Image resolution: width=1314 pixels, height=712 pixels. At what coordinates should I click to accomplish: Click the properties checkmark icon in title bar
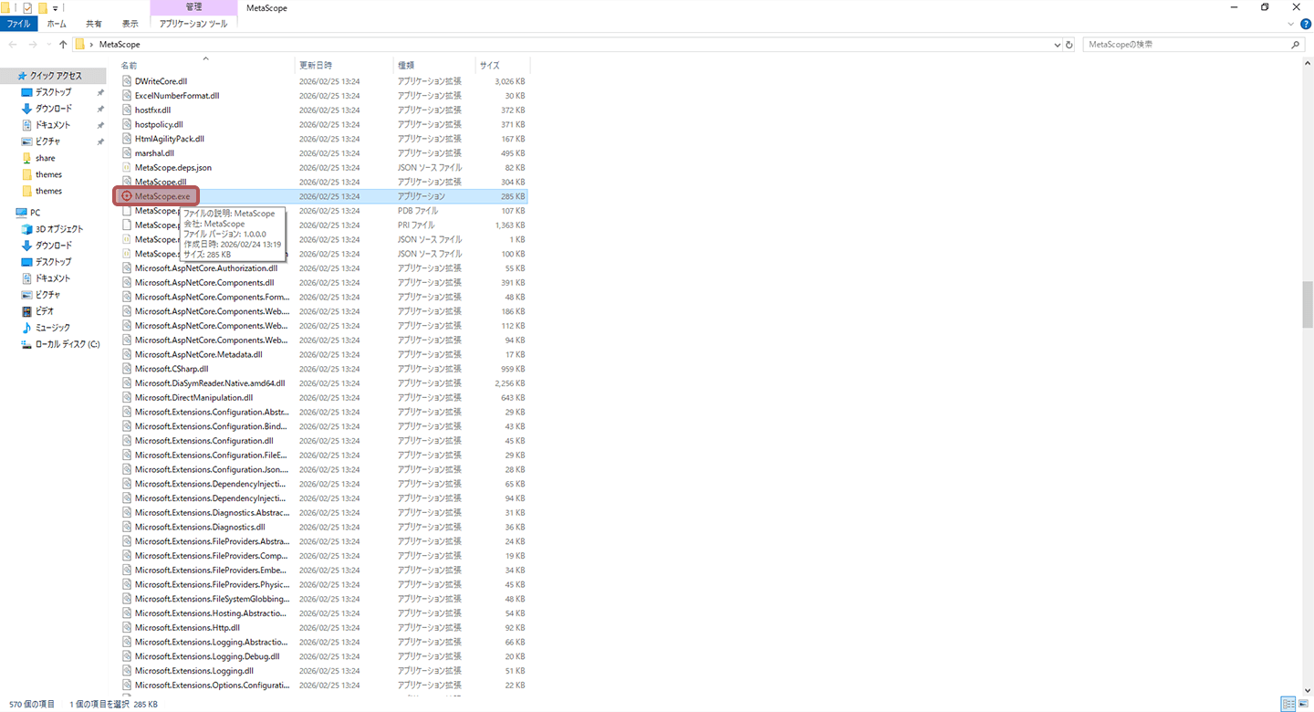27,7
